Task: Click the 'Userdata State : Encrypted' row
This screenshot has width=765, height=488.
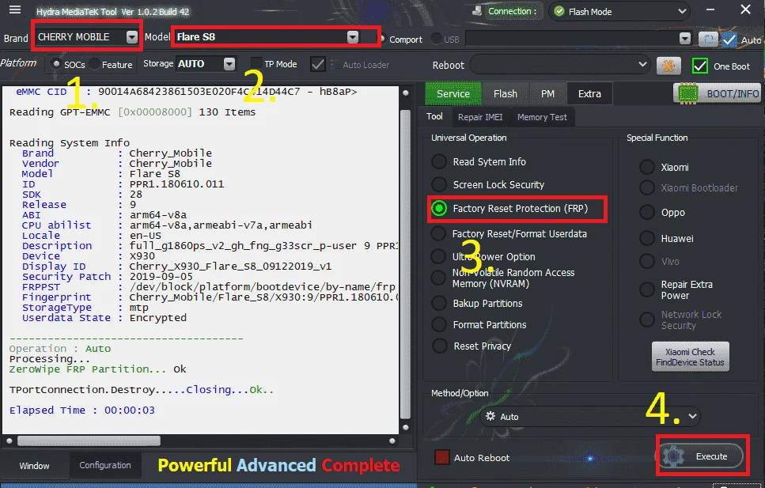Action: pyautogui.click(x=104, y=318)
